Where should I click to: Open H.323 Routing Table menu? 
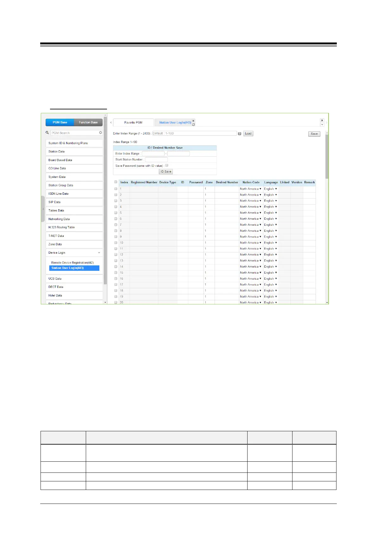tap(74, 227)
